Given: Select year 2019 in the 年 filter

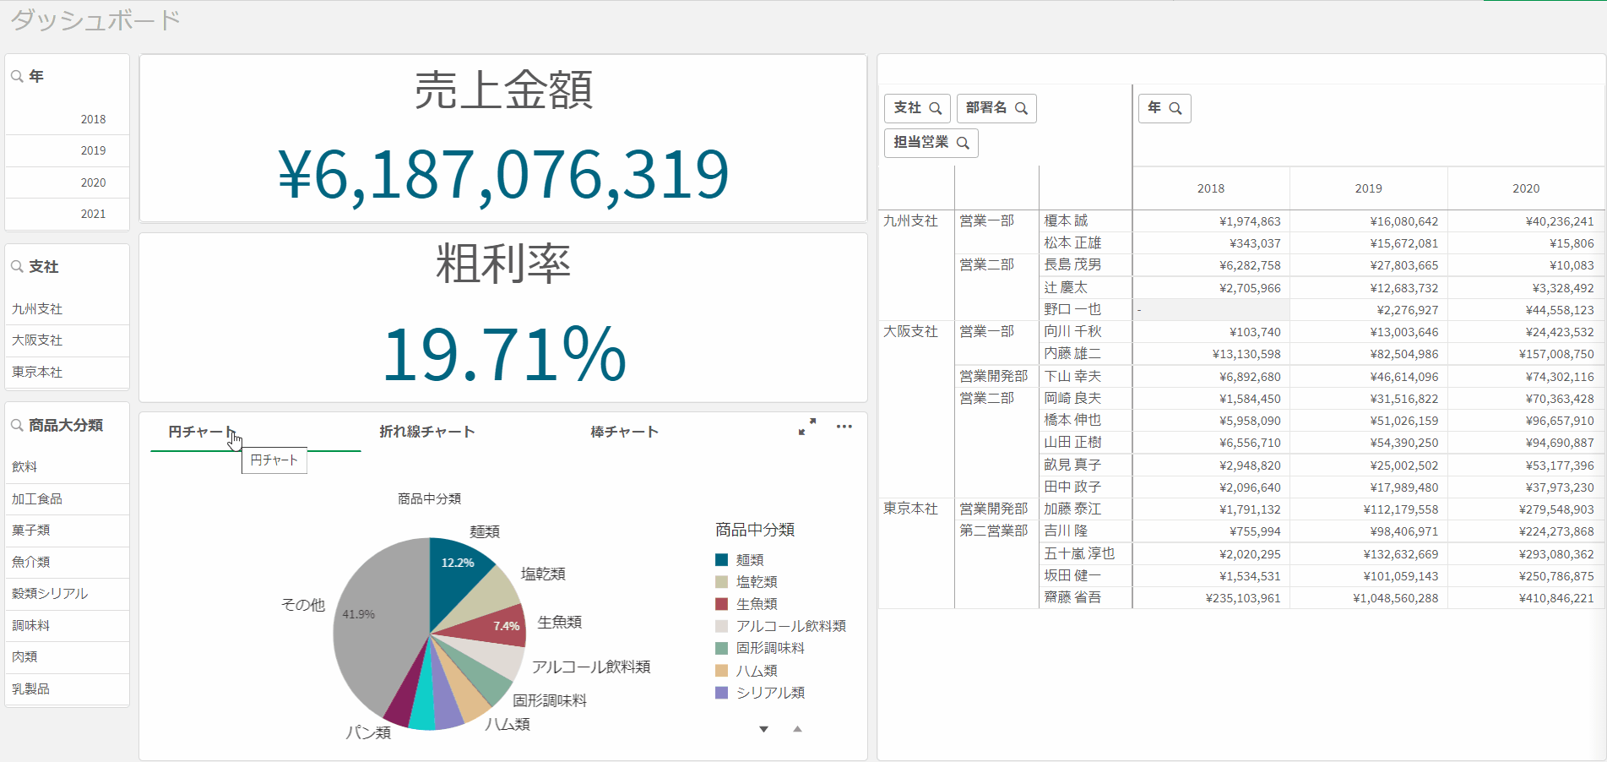Looking at the screenshot, I should point(93,150).
